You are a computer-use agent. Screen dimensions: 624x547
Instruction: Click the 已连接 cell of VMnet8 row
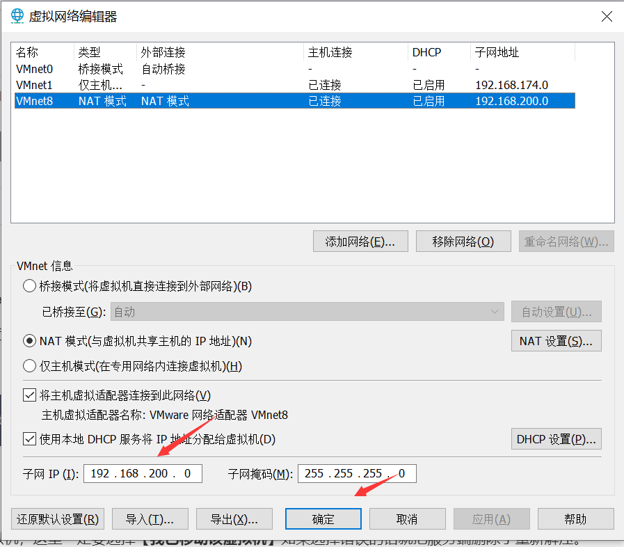[x=325, y=101]
